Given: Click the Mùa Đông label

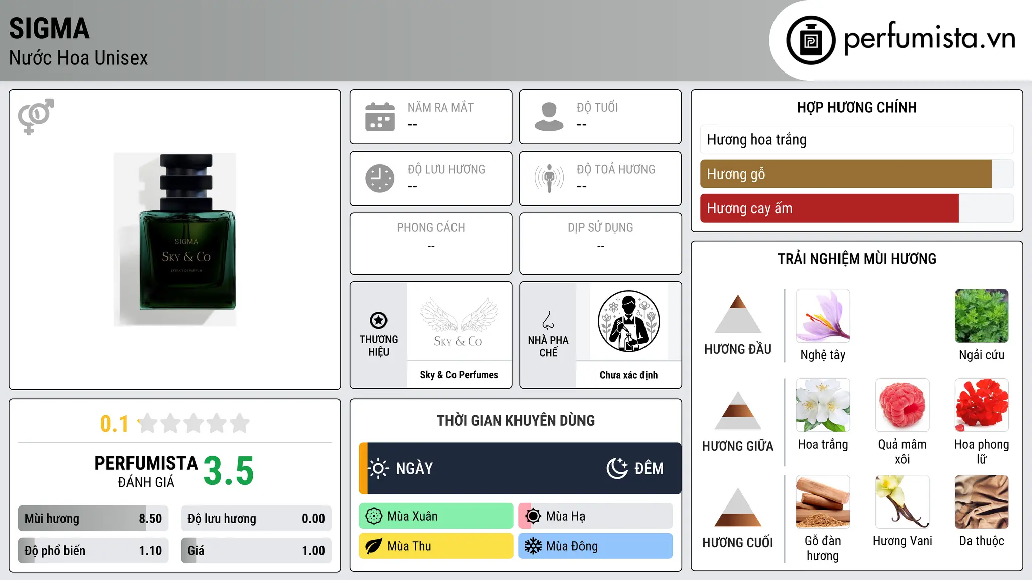Looking at the screenshot, I should tap(572, 546).
